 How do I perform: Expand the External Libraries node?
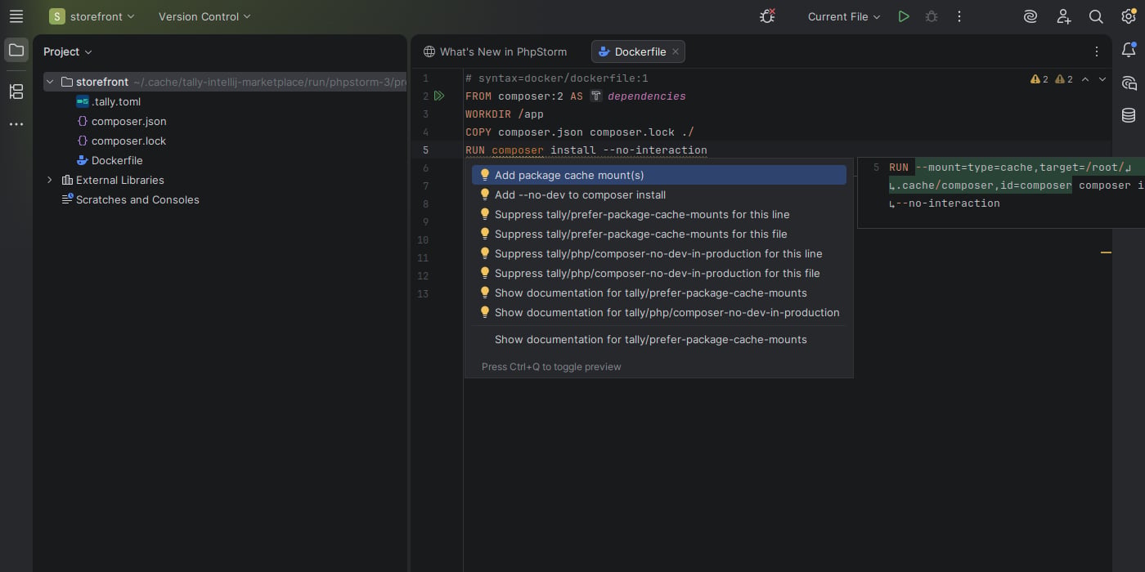point(50,180)
